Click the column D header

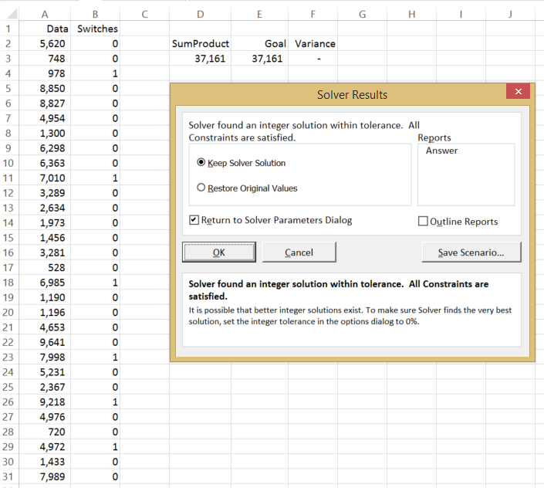[201, 13]
